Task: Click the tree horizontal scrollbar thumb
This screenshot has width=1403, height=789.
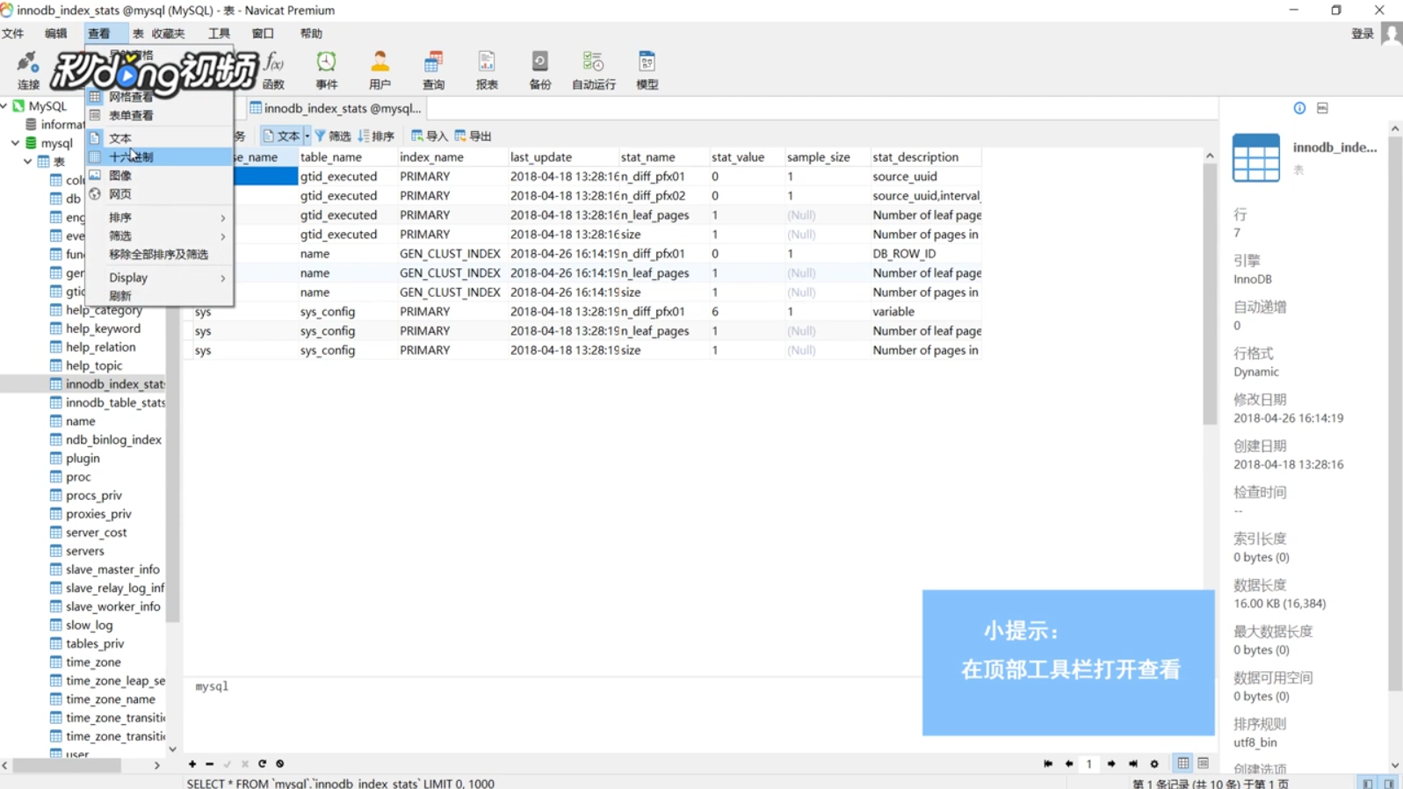Action: click(x=66, y=765)
